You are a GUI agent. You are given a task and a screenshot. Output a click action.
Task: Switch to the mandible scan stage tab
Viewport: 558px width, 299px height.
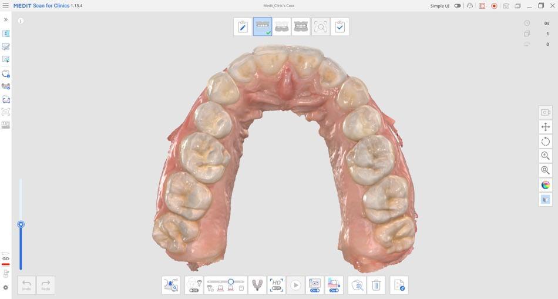[281, 26]
